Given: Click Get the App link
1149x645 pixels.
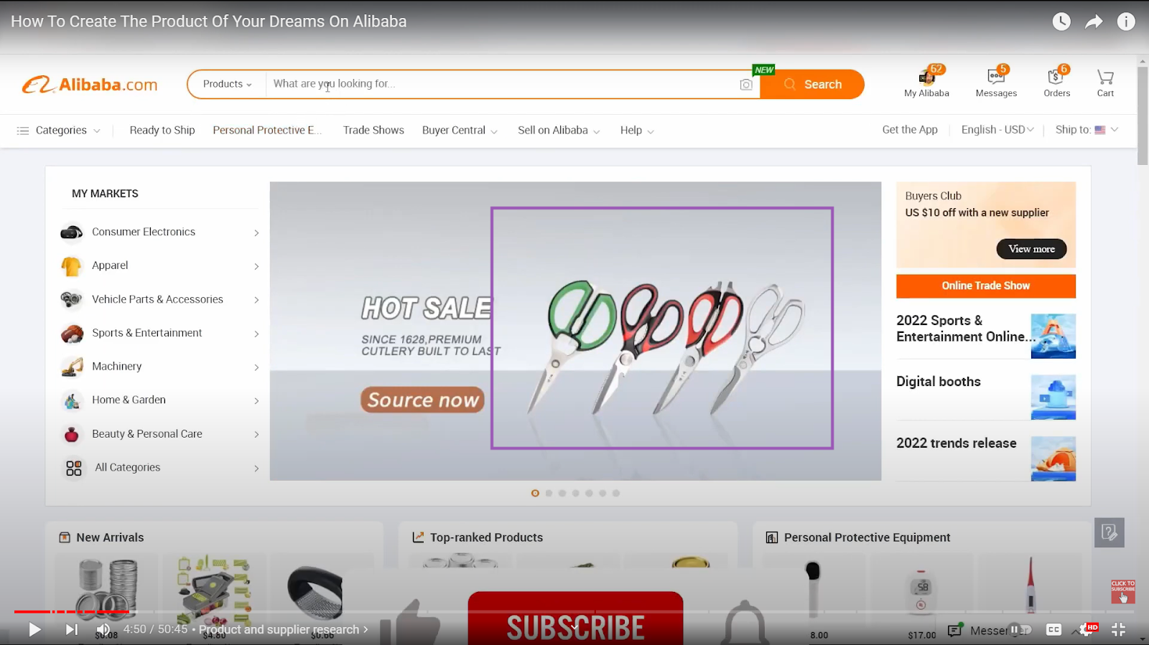Looking at the screenshot, I should click(x=910, y=129).
